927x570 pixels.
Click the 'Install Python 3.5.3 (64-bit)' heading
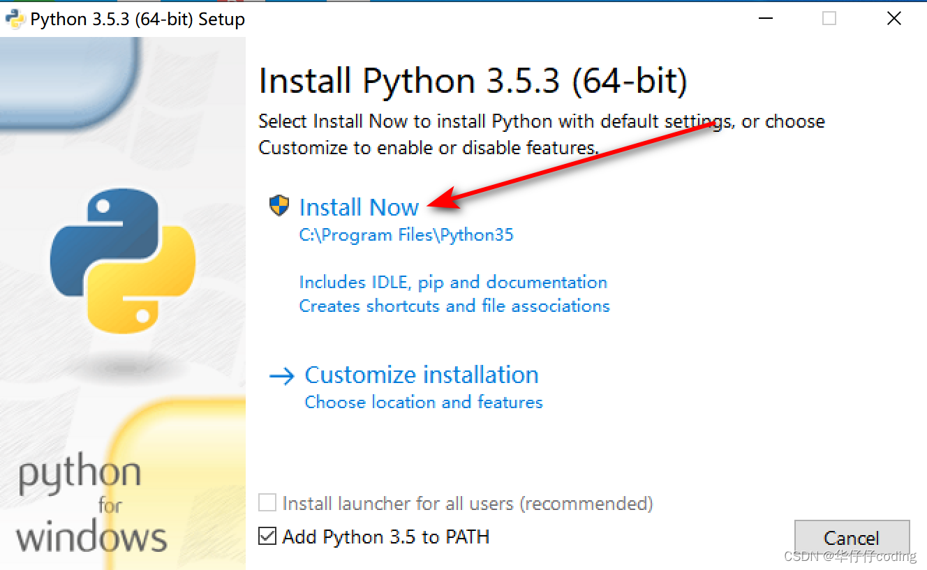[473, 81]
